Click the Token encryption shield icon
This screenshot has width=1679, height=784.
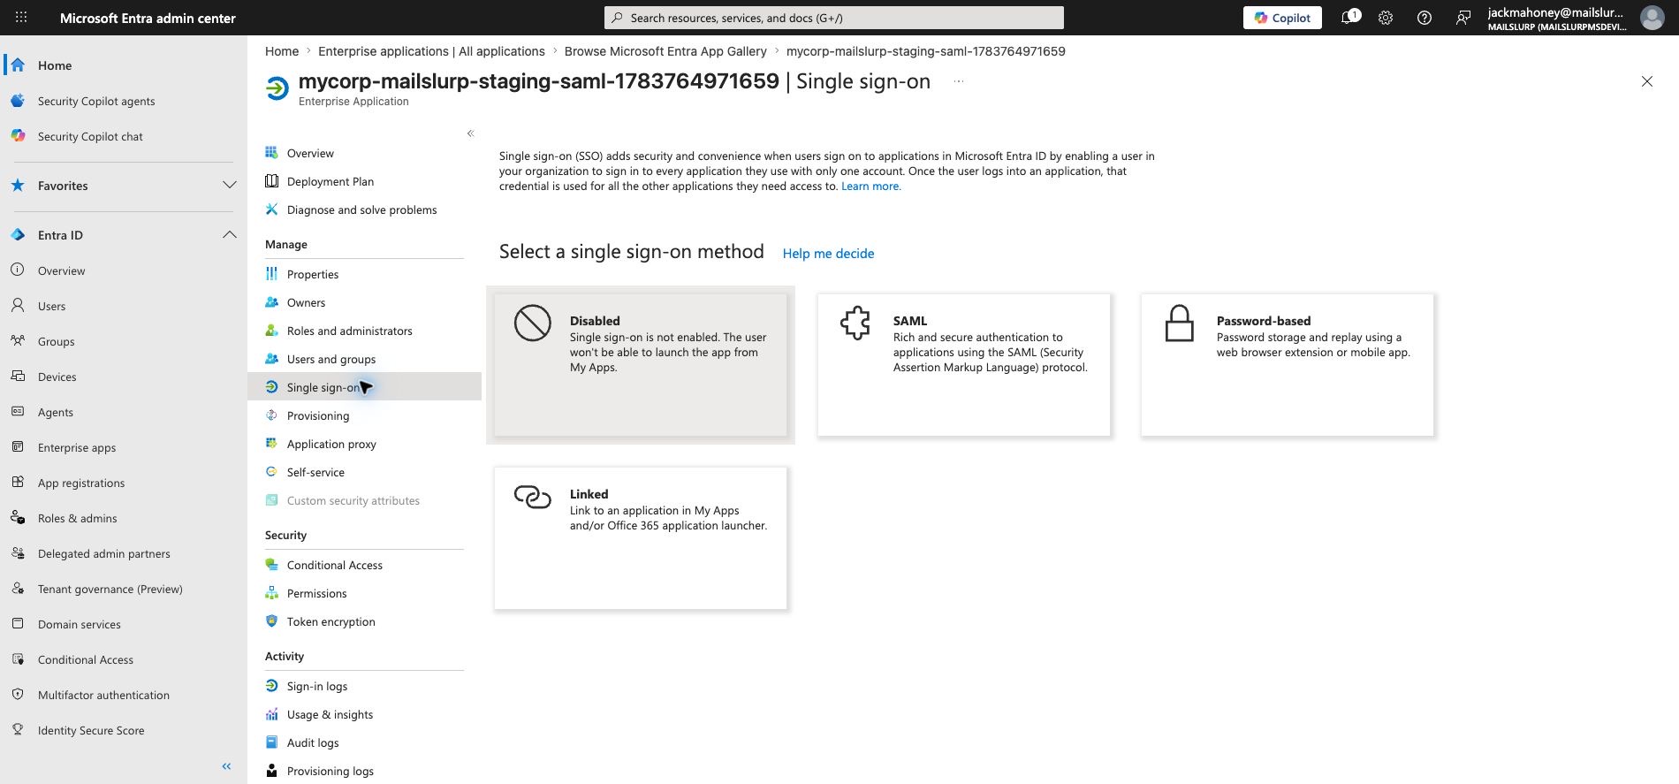(x=272, y=621)
